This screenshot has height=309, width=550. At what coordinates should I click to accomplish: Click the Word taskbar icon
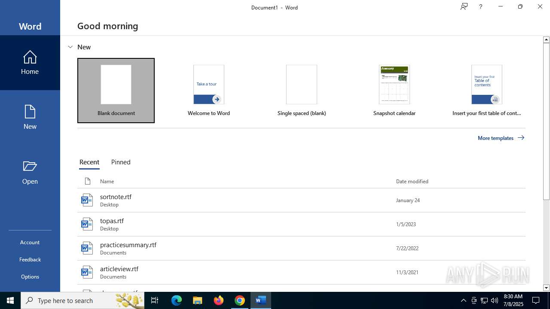(x=261, y=300)
